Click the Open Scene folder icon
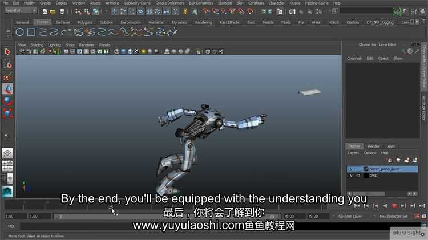The height and width of the screenshot is (240, 428). tap(53, 11)
